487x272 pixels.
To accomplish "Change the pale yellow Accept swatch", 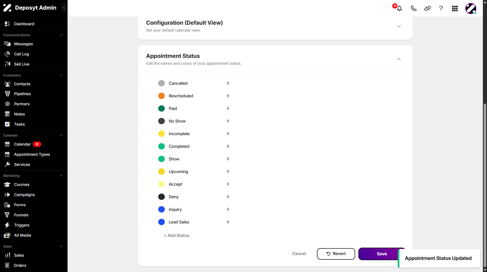I will (x=162, y=184).
